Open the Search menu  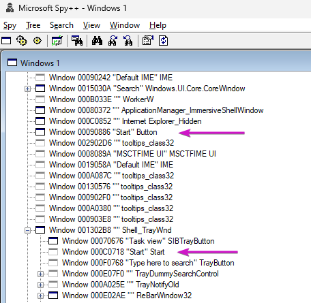[61, 25]
